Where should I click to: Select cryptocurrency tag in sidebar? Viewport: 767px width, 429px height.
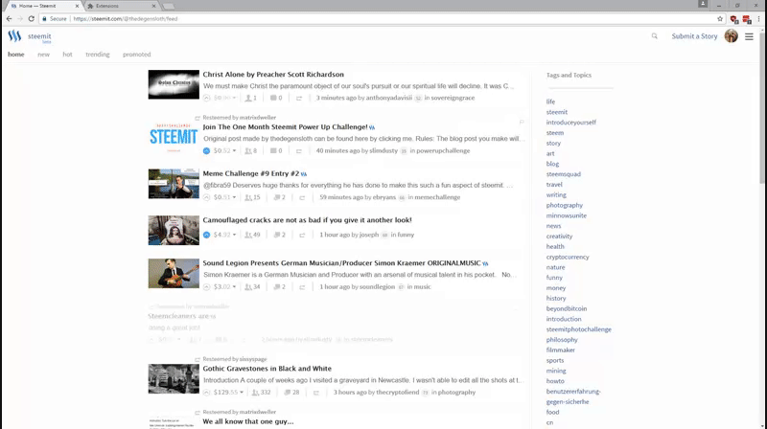pos(568,257)
